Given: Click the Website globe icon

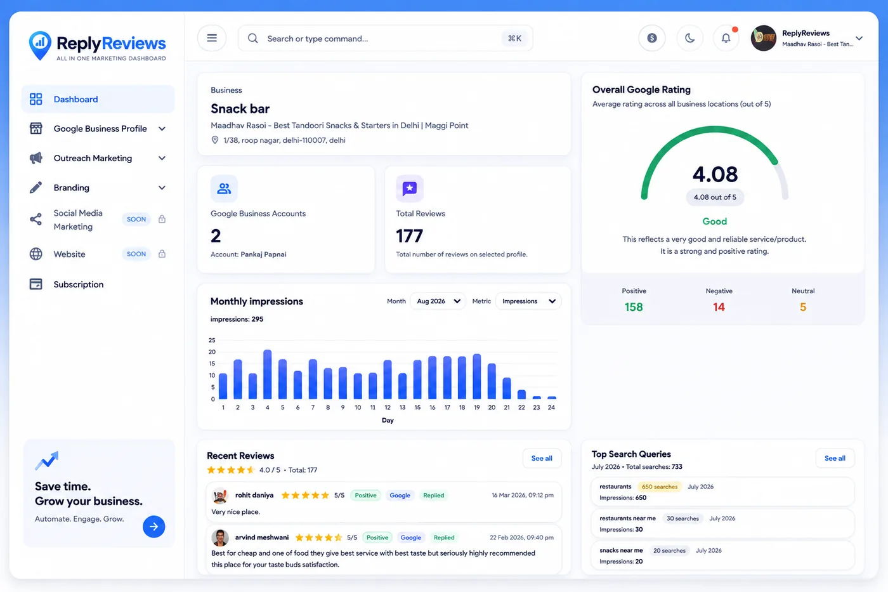Looking at the screenshot, I should pyautogui.click(x=36, y=254).
